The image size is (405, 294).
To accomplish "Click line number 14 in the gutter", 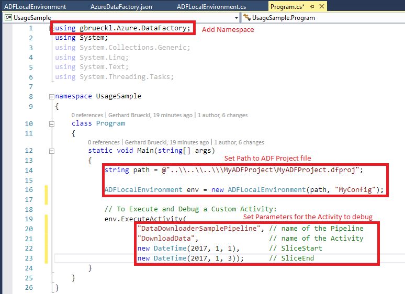I will pyautogui.click(x=29, y=171).
